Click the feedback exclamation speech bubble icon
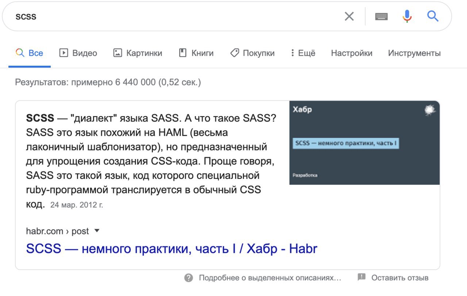 [x=362, y=277]
